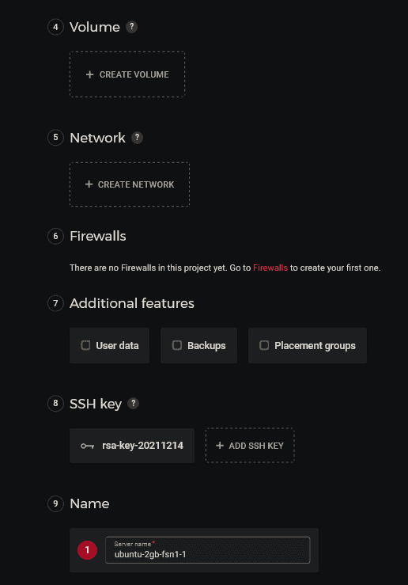Screen dimensions: 408x585
Task: Click the ADD SSH KEY button
Action: pos(250,446)
